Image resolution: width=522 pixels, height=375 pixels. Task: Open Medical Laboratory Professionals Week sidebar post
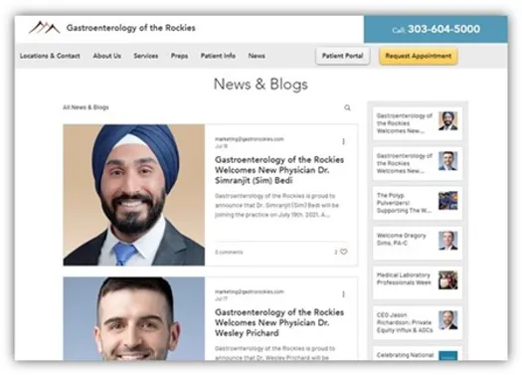(418, 282)
